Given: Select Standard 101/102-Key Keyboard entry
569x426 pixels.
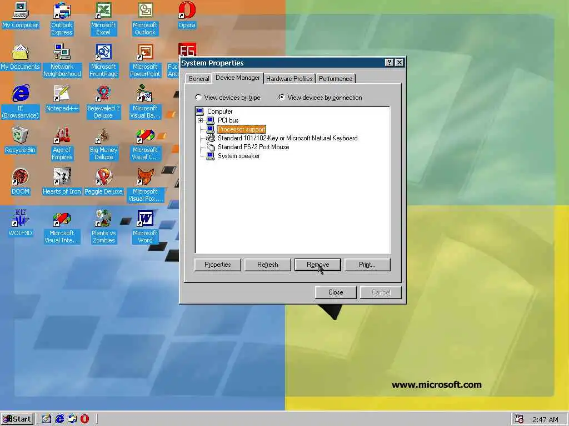Looking at the screenshot, I should [287, 138].
